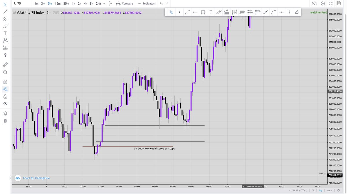Open the timeframe dropdown chevron next to 24h

click(104, 3)
